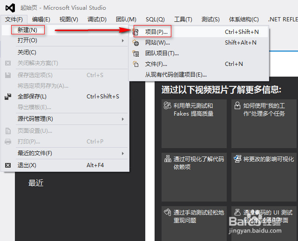Open the 文件(F) menu
The image size is (298, 241).
tap(14, 20)
